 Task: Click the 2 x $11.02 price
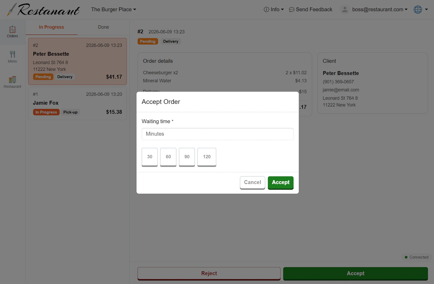(296, 73)
